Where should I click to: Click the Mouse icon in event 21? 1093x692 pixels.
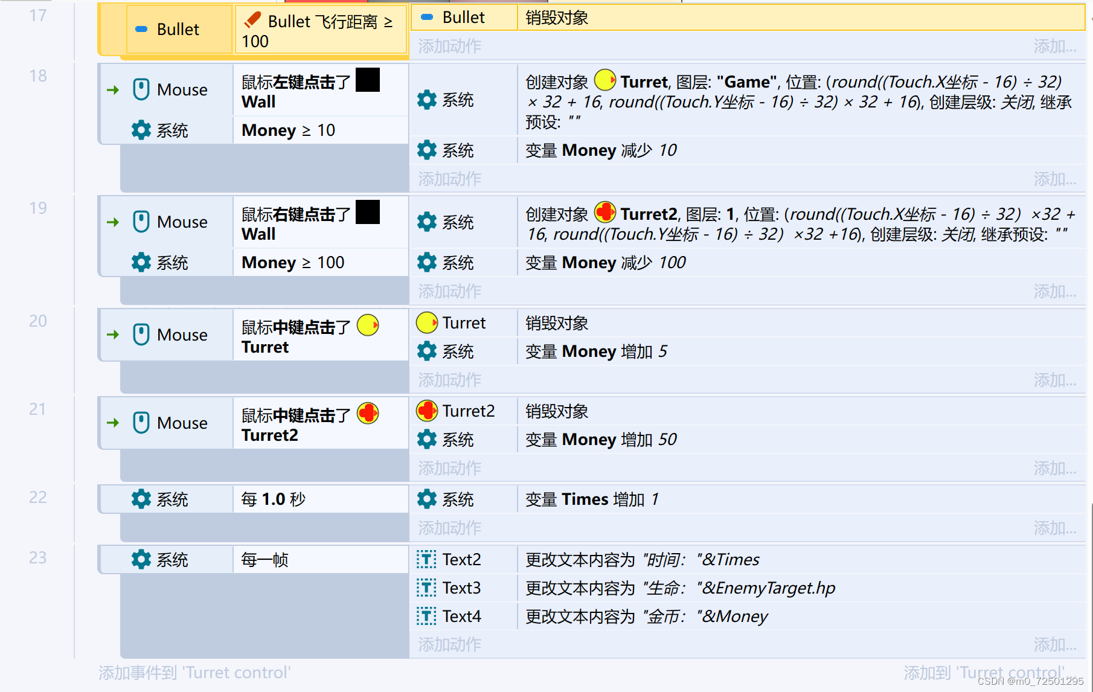(141, 423)
